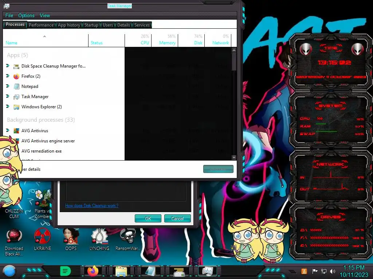Viewport: 373px width, 279px height.
Task: Open the taskbar clock showing 1:15 PM
Action: [354, 271]
